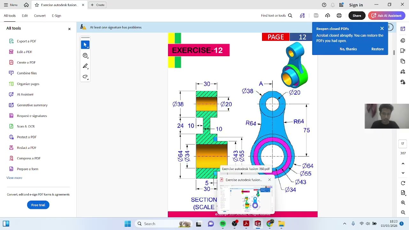Screen dimensions: 409x230
Task: Open SolidWorks from the taskbar
Action: [258, 224]
